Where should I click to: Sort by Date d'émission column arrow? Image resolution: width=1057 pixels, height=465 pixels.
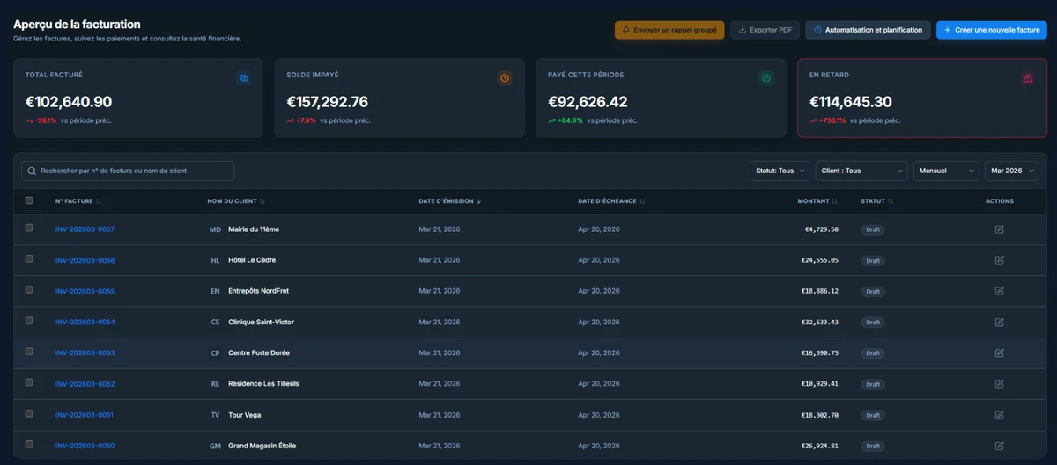(478, 201)
